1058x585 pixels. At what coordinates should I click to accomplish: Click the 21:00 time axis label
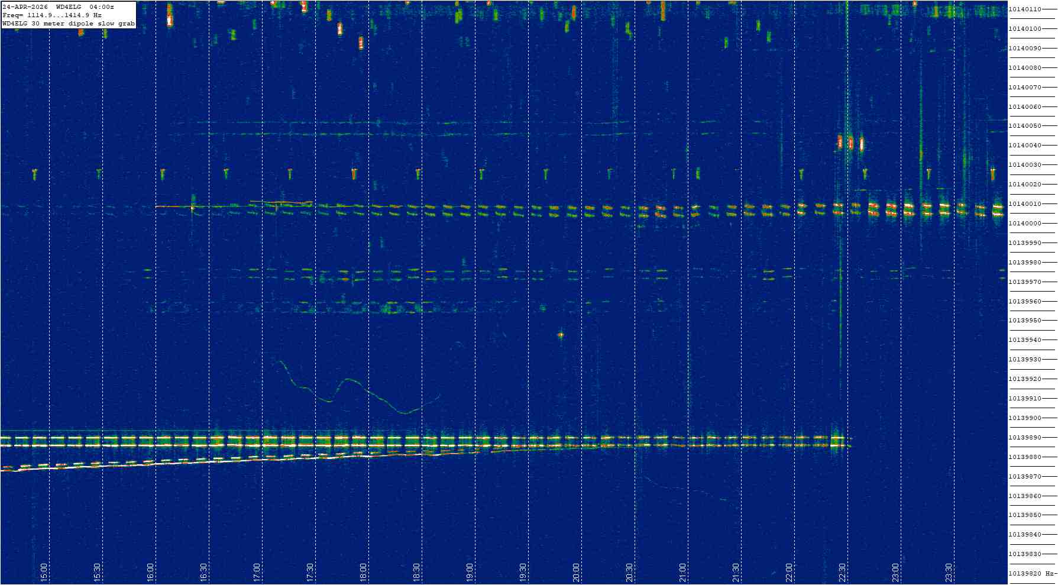pyautogui.click(x=683, y=571)
